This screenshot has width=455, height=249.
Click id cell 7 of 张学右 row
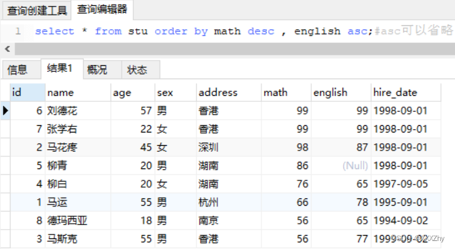pos(27,129)
